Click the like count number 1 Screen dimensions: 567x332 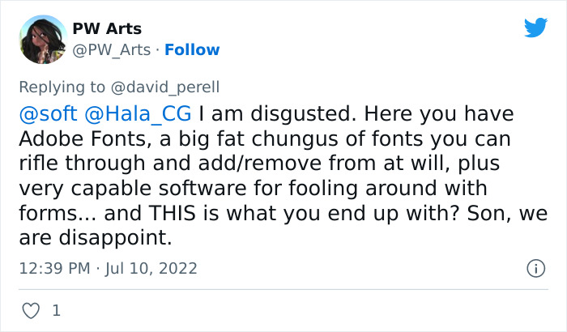[x=56, y=310]
